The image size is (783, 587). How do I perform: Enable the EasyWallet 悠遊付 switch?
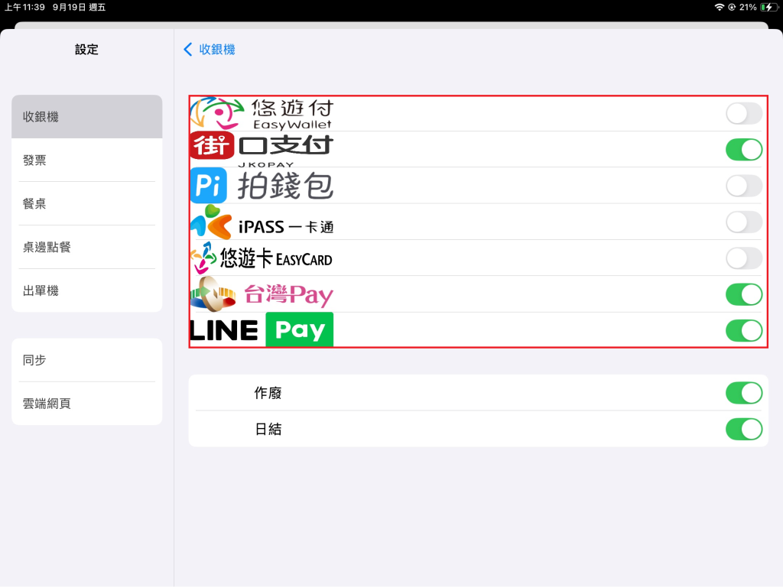coord(743,114)
